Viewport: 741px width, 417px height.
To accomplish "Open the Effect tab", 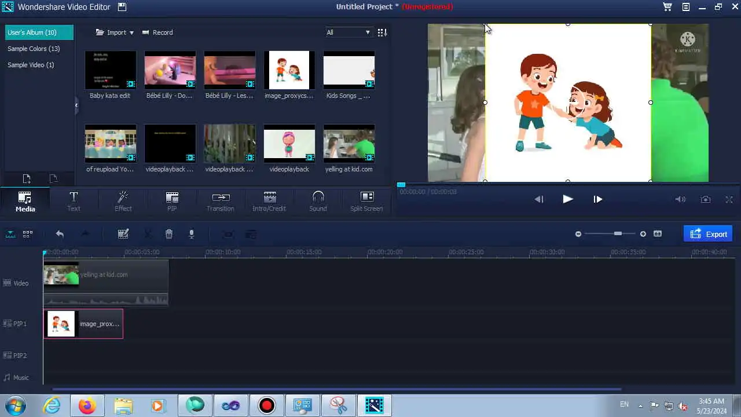I will pyautogui.click(x=123, y=201).
